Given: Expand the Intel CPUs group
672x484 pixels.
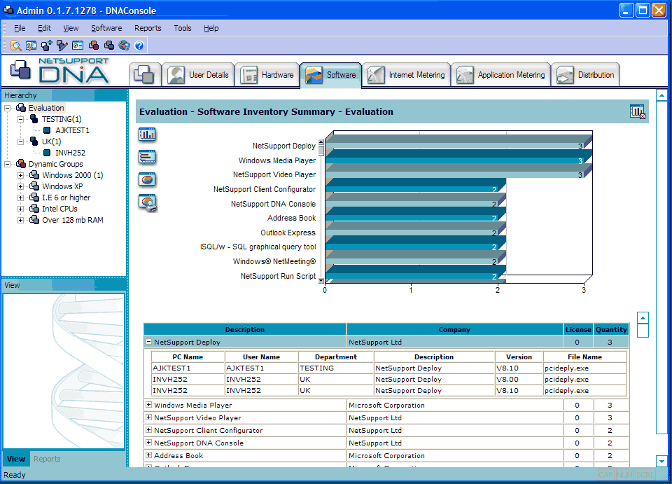Looking at the screenshot, I should [x=20, y=209].
